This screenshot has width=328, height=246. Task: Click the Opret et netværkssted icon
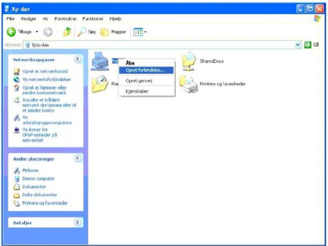(x=16, y=71)
